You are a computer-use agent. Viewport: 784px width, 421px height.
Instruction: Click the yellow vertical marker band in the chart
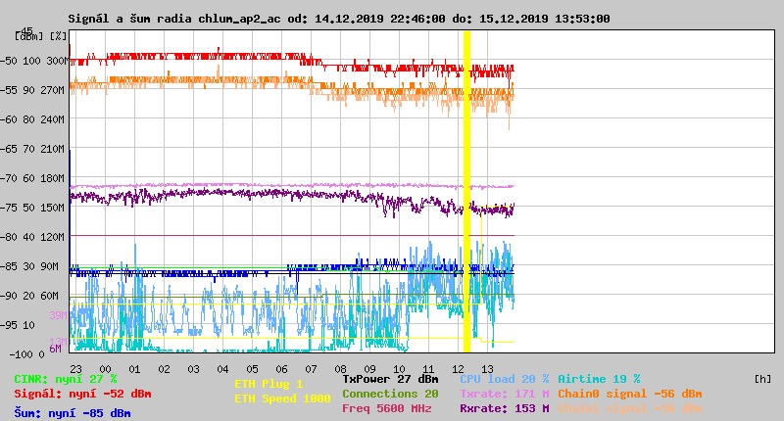(467, 191)
